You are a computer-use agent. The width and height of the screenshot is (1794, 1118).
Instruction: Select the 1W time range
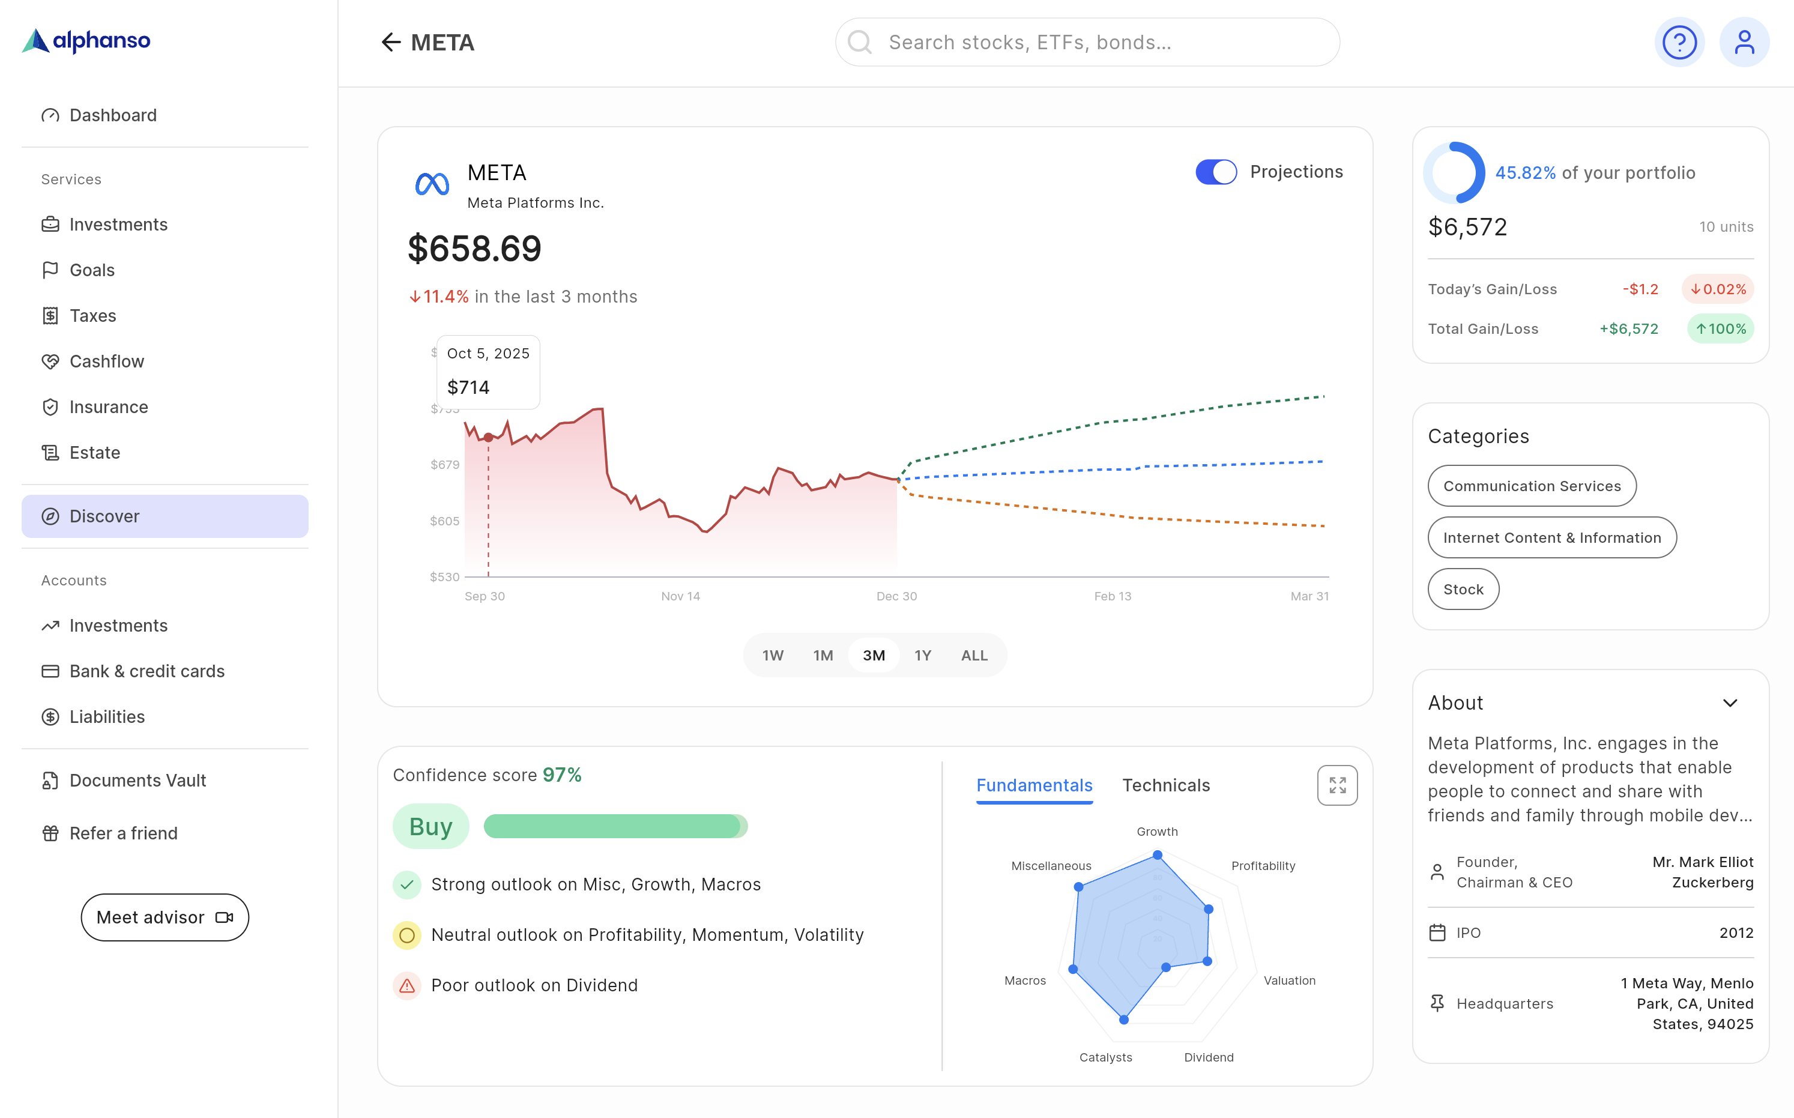[x=773, y=655]
